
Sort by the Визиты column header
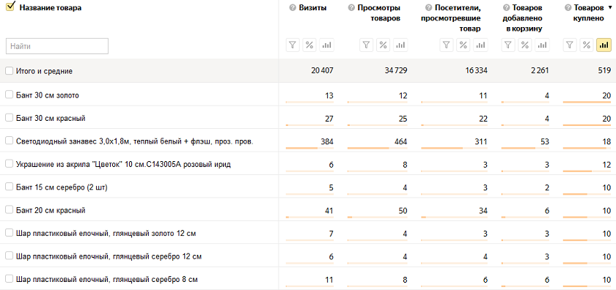(x=312, y=8)
